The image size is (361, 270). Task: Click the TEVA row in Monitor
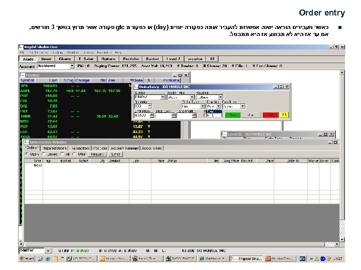[100, 137]
